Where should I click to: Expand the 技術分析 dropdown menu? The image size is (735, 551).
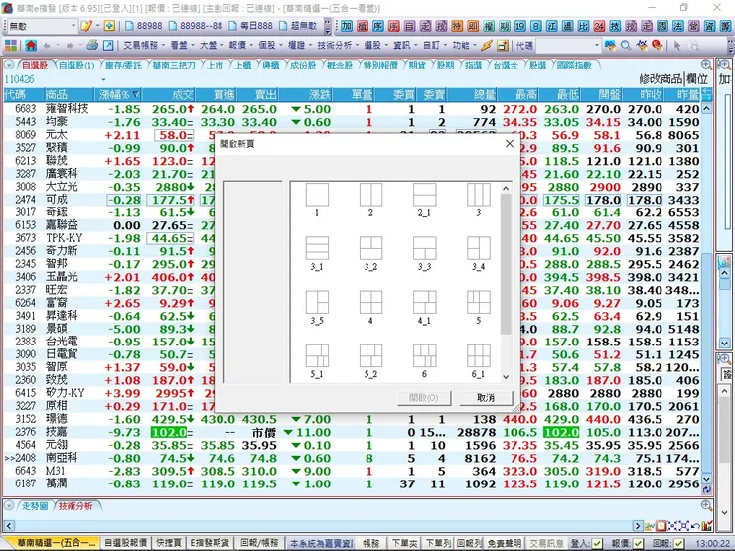pyautogui.click(x=338, y=45)
